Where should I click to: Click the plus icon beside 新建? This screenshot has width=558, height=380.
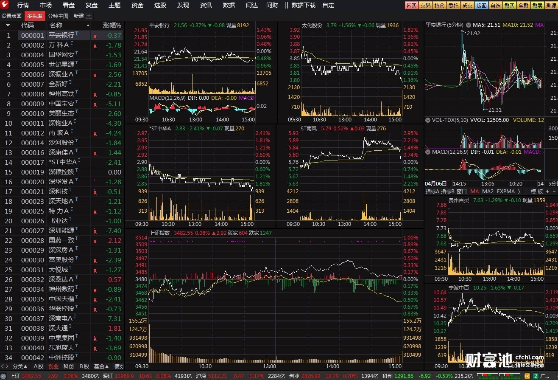[89, 16]
